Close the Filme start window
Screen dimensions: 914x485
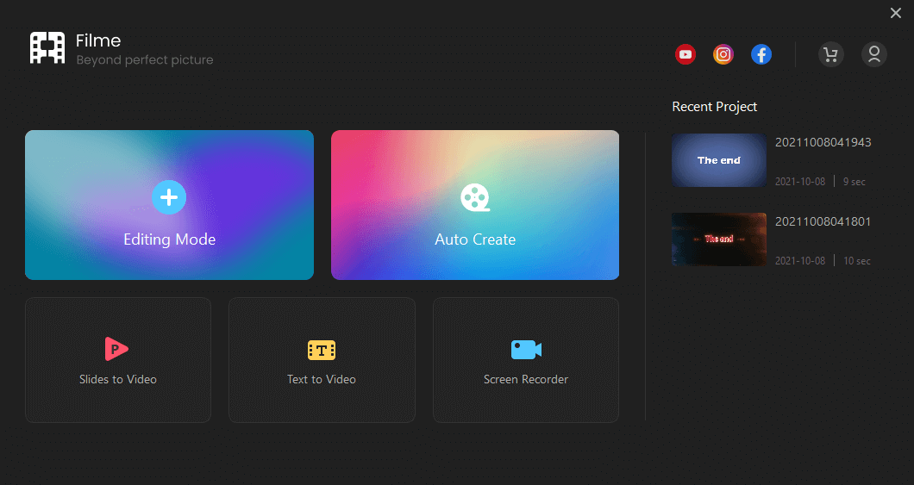896,13
